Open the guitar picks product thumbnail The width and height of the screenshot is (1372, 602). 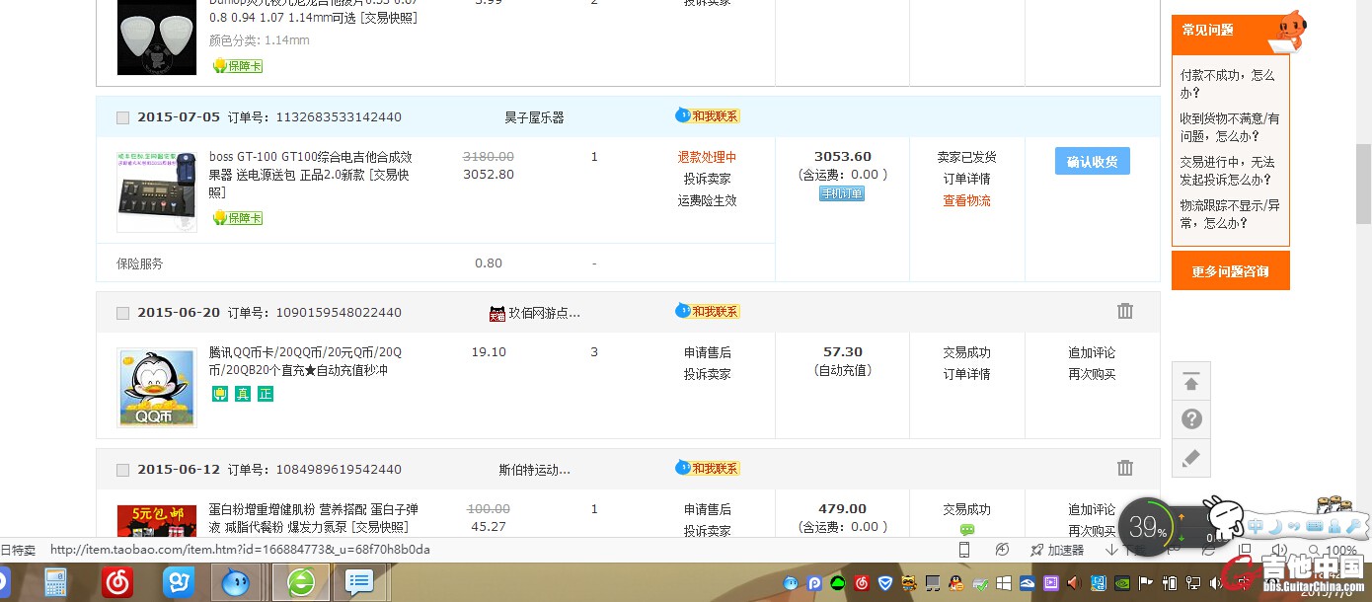click(x=157, y=38)
